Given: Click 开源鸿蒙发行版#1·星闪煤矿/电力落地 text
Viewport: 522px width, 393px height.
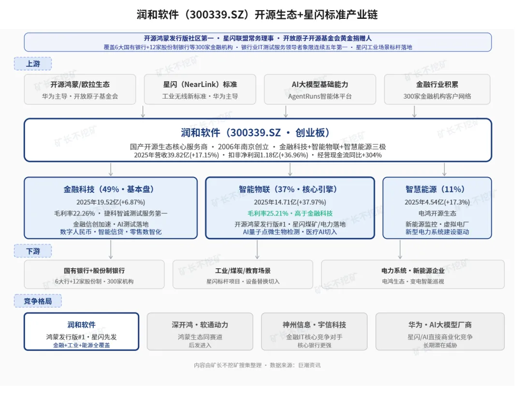Looking at the screenshot, I should click(x=290, y=224).
